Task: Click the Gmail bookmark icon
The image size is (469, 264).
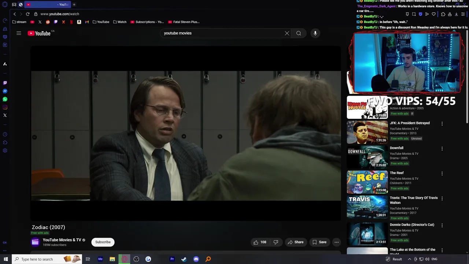Action: pyautogui.click(x=87, y=22)
